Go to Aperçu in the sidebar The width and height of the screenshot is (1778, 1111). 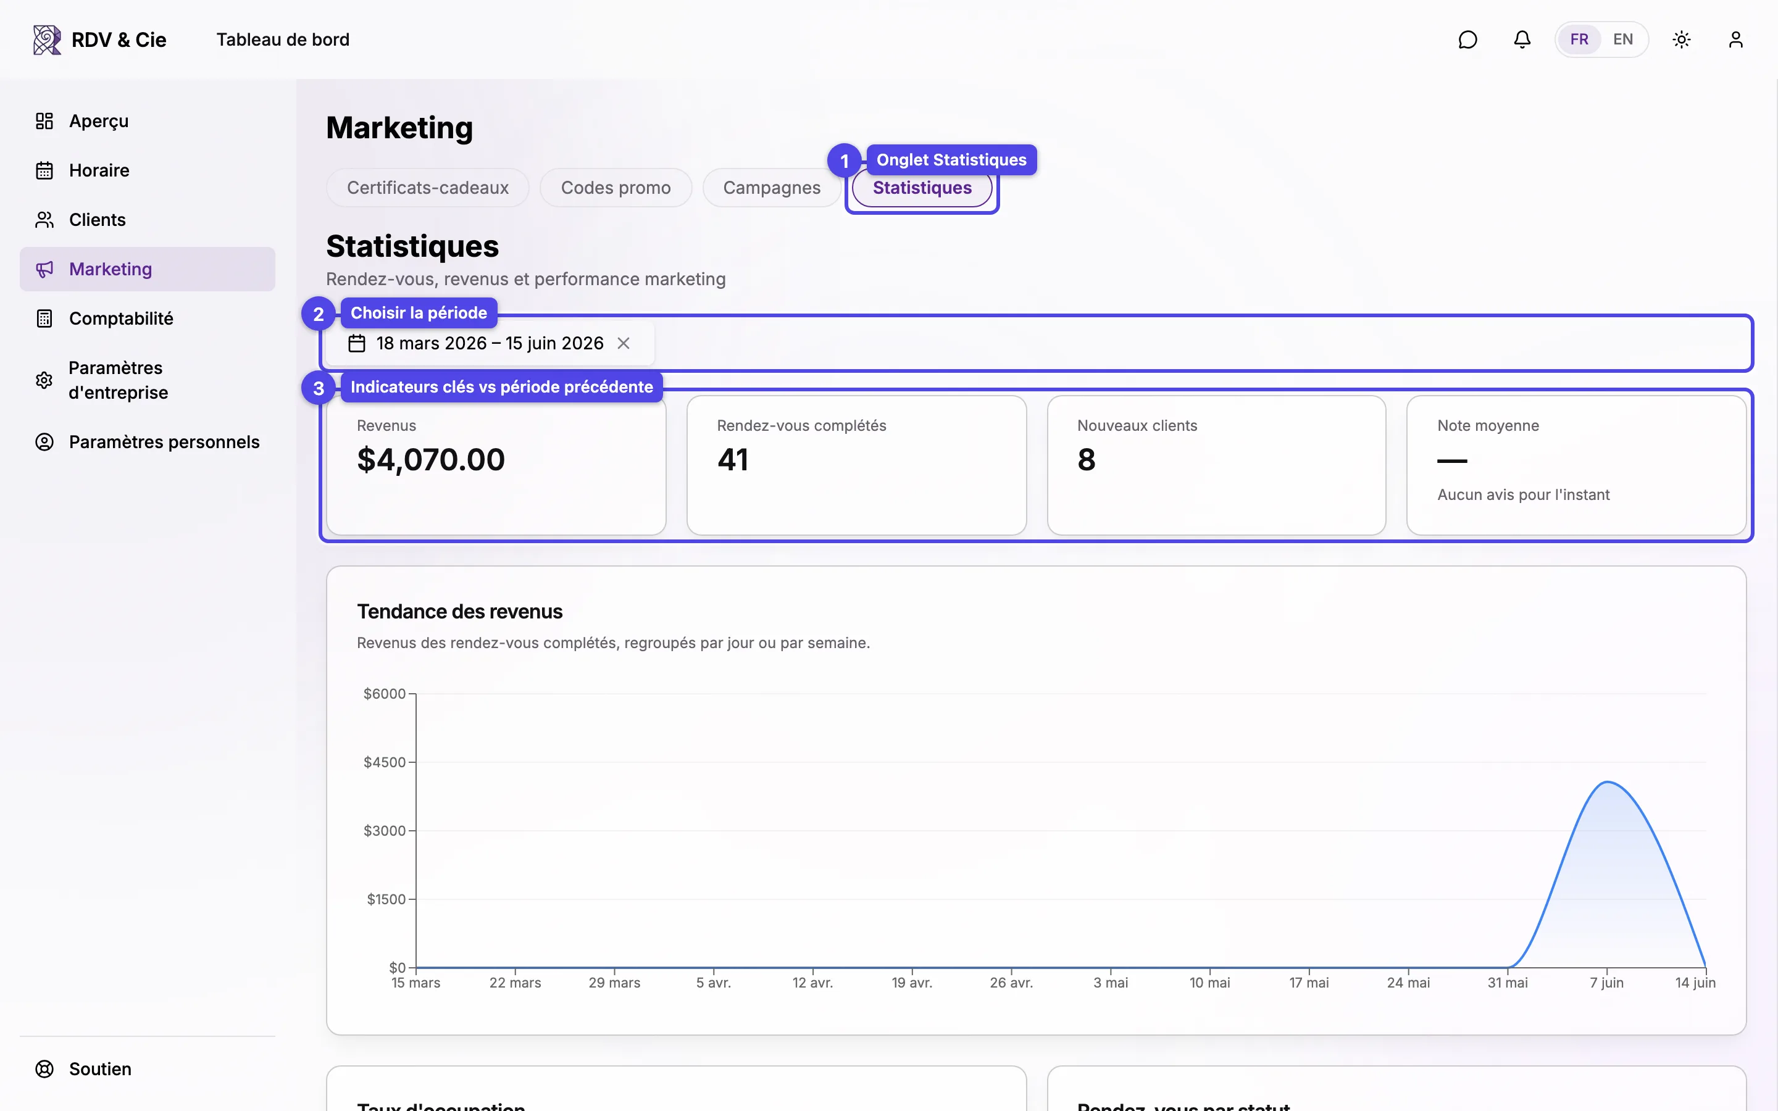(x=147, y=121)
